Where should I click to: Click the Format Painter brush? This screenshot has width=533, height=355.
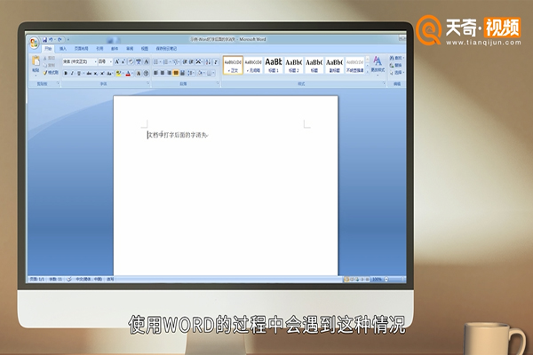click(x=51, y=73)
